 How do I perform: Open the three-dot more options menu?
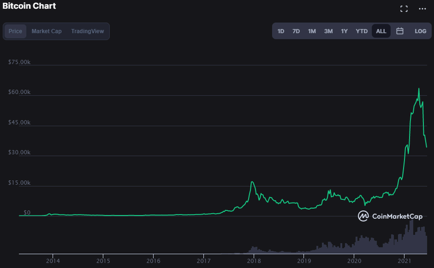coord(423,9)
